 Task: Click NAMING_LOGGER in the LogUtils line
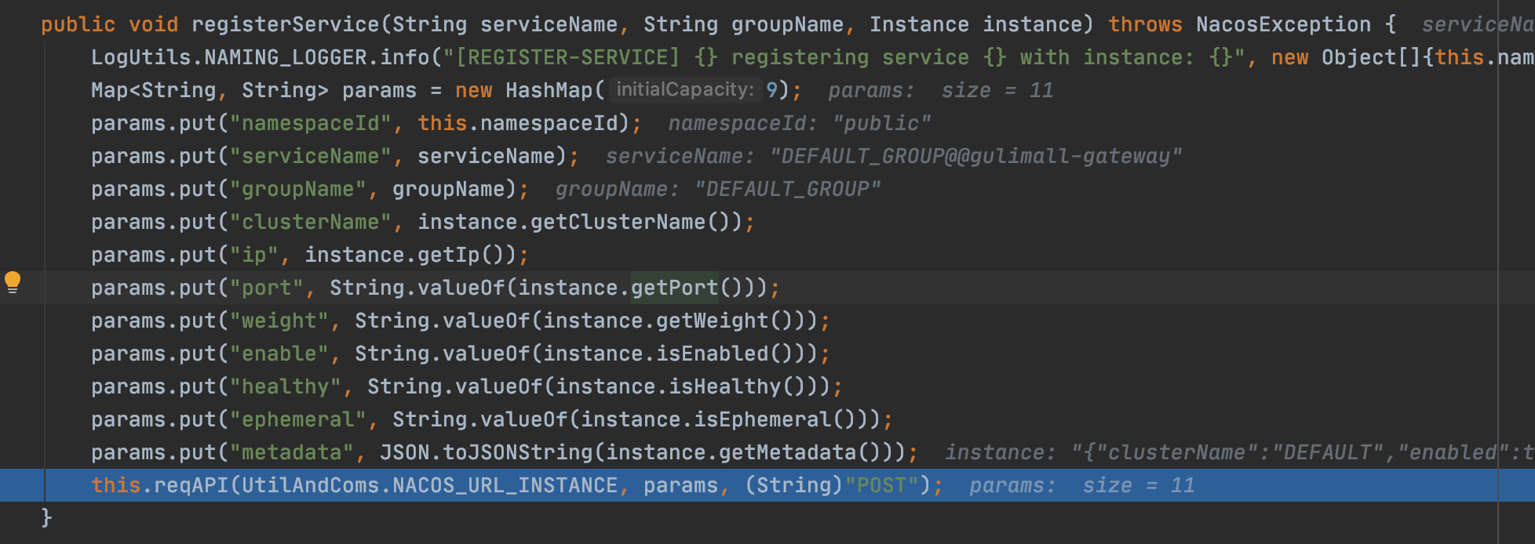[x=286, y=57]
